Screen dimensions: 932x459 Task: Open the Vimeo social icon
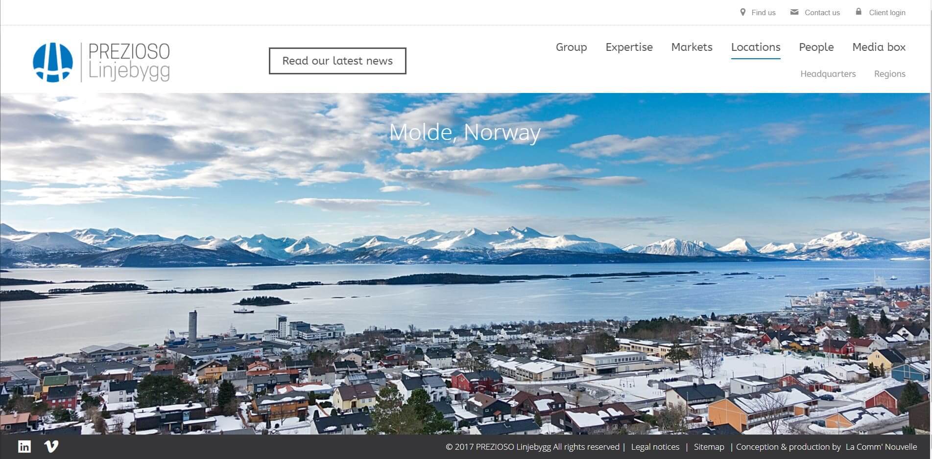[x=51, y=446]
